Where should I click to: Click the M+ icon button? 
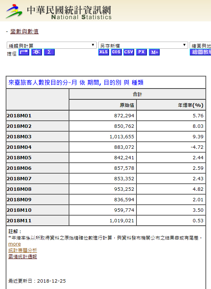click(x=154, y=52)
